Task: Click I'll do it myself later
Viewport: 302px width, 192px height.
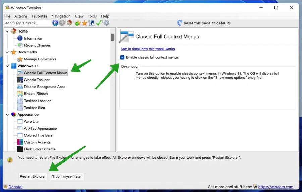Action: coord(66,176)
